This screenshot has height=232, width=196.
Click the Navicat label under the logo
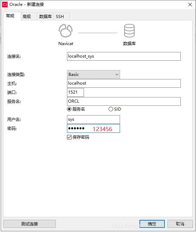coord(66,44)
